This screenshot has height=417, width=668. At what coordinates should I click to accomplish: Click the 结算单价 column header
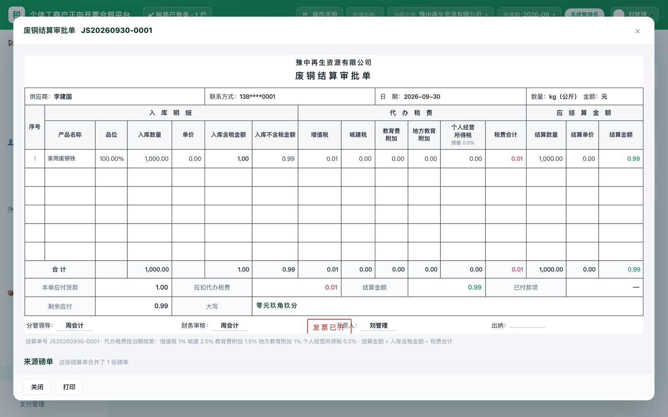[x=582, y=135]
